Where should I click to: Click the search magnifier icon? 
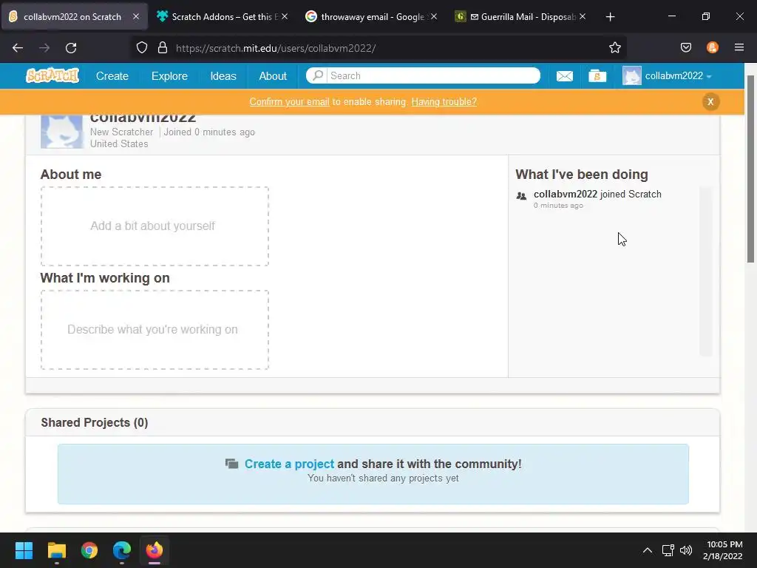tap(317, 75)
